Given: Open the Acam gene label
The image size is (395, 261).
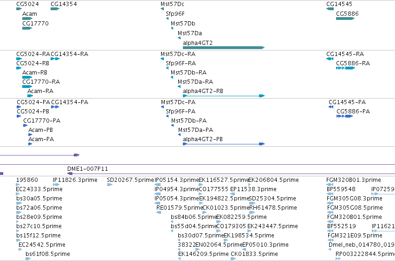Looking at the screenshot, I should click(29, 14).
